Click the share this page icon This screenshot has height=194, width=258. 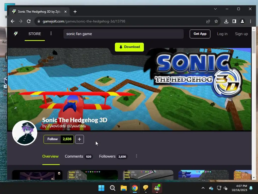[x=208, y=21]
